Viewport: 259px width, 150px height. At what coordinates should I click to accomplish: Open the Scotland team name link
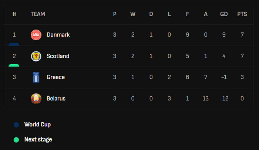58,56
